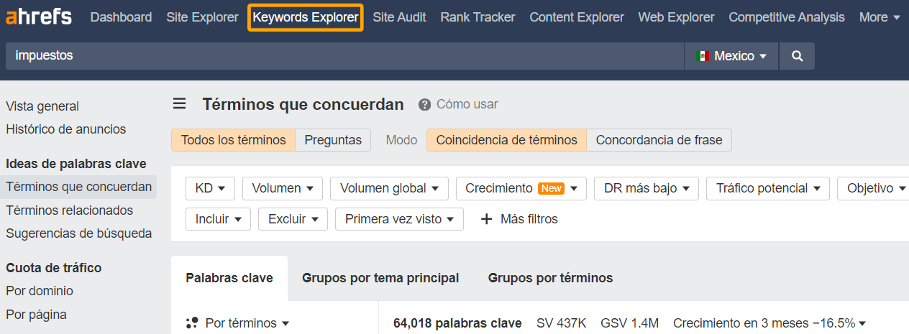Open Competitive Analysis
Screen dimensions: 909x334
click(787, 17)
